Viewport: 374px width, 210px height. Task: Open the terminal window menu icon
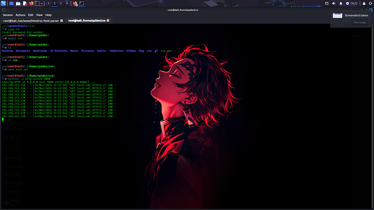click(x=4, y=10)
